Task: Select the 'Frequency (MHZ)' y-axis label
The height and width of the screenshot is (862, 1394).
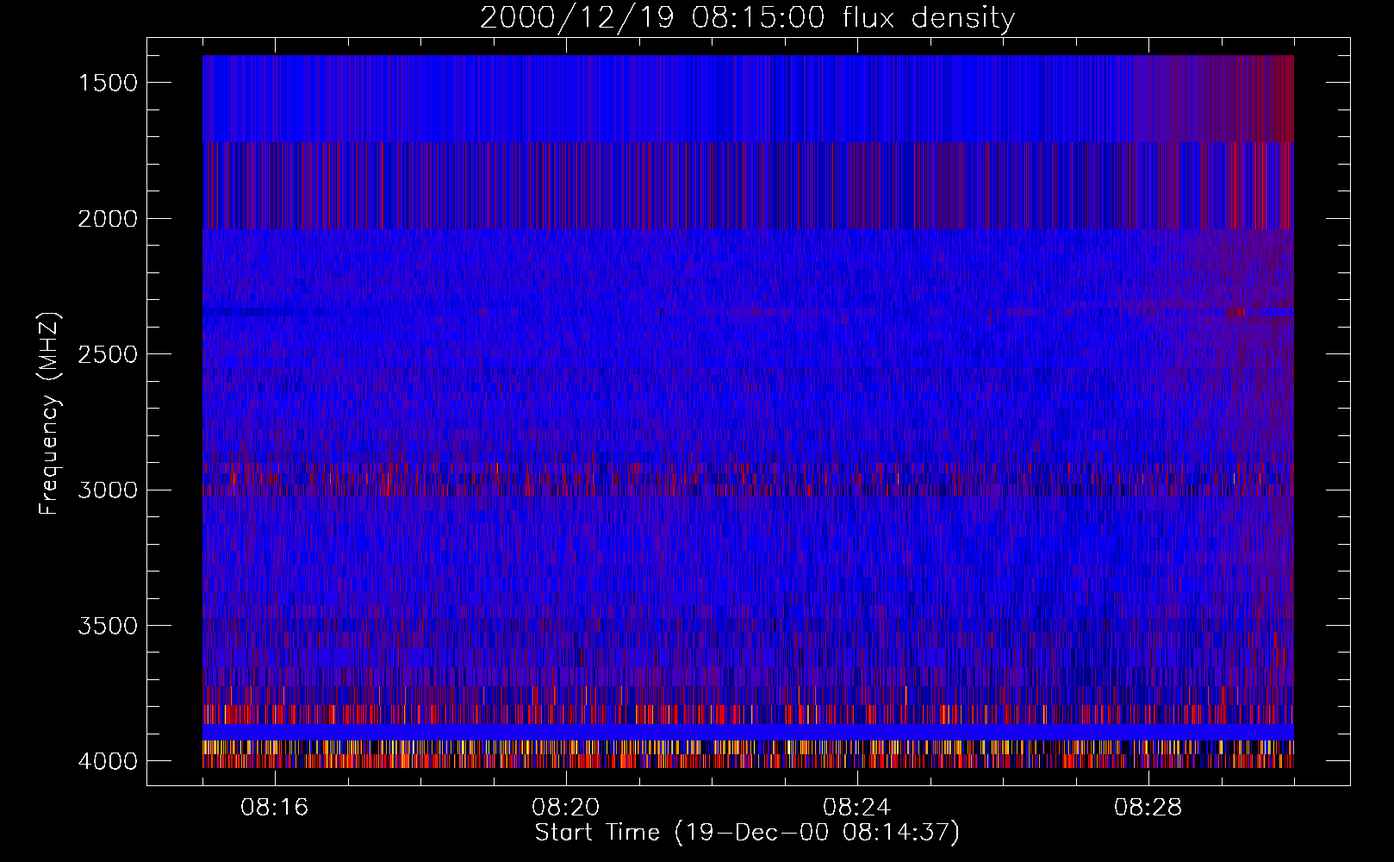Action: click(49, 414)
